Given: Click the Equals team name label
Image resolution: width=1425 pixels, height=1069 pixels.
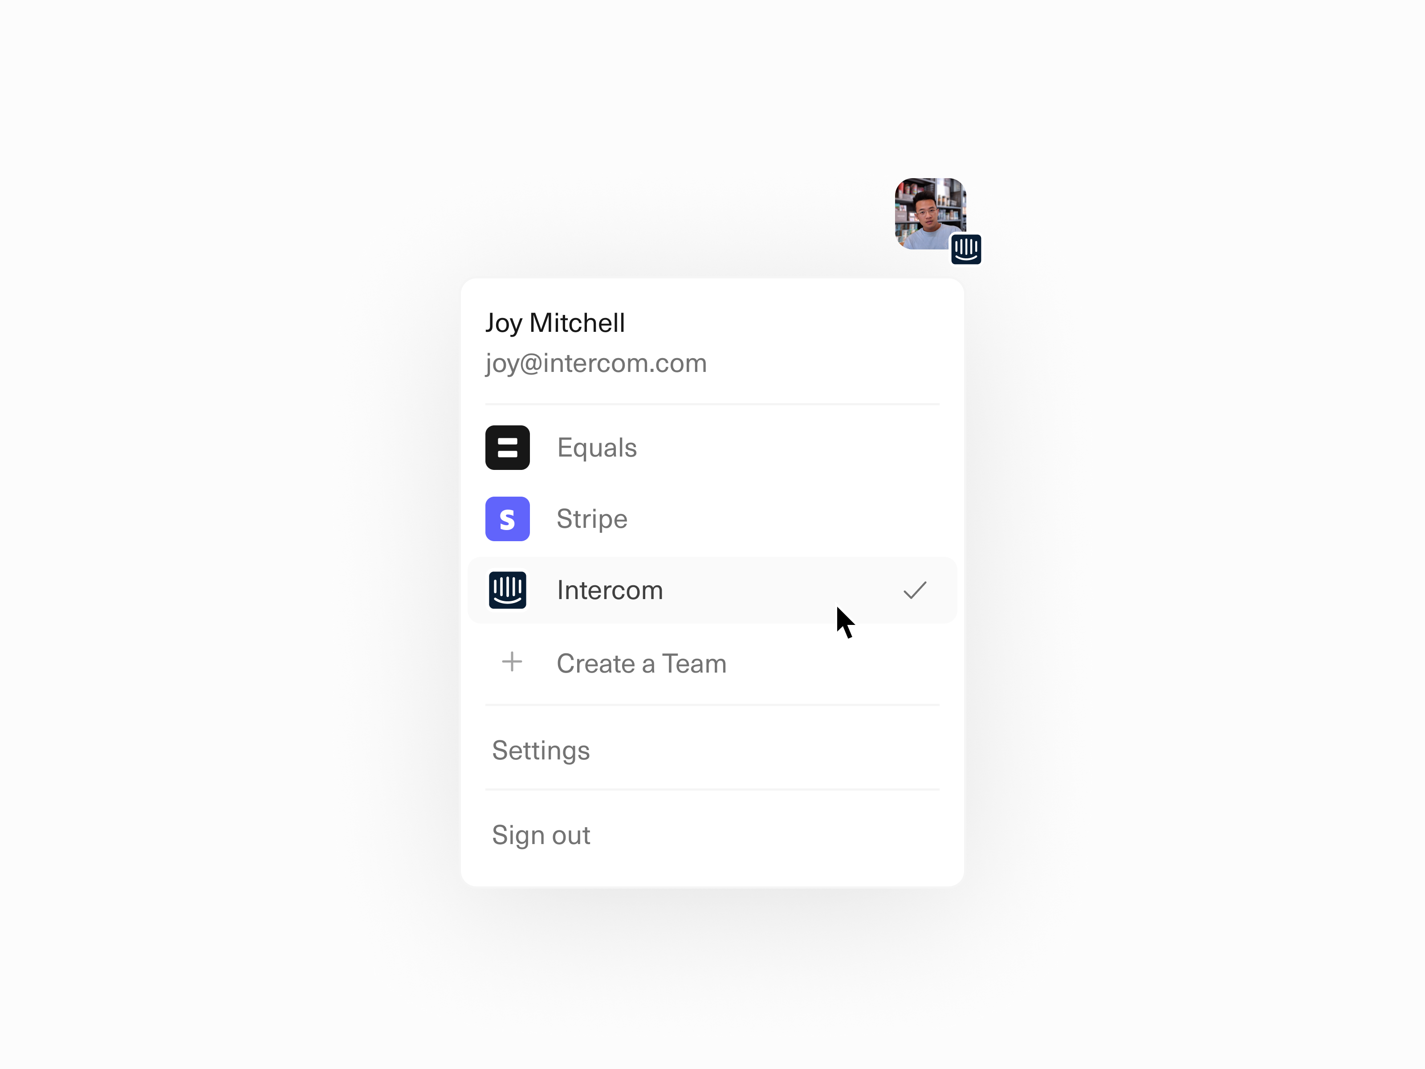Looking at the screenshot, I should 597,449.
